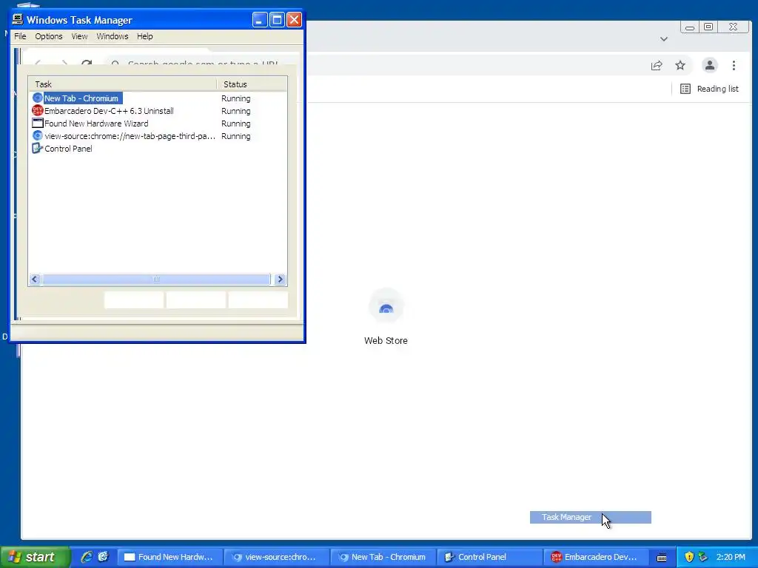
Task: Sort by the Task column header
Action: coord(123,84)
